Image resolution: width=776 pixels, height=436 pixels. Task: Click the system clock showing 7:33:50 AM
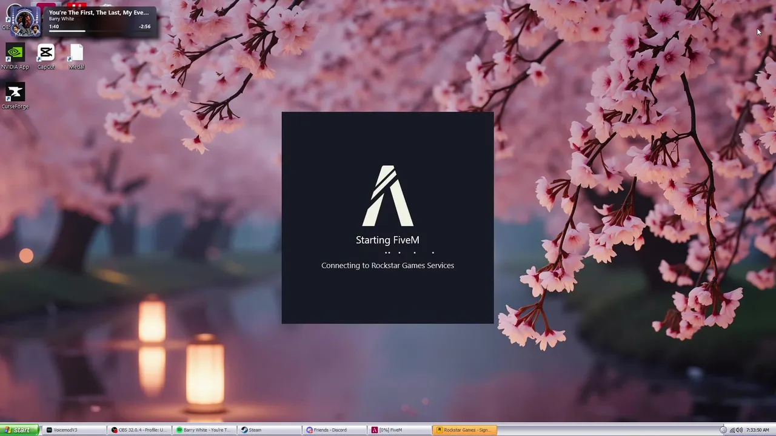pyautogui.click(x=758, y=430)
